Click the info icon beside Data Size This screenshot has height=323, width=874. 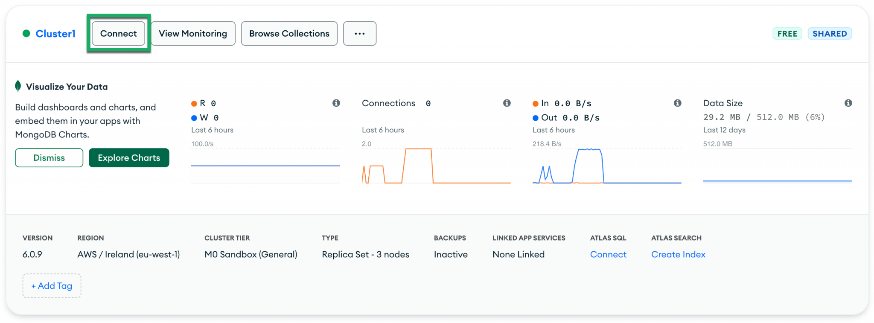pyautogui.click(x=848, y=103)
